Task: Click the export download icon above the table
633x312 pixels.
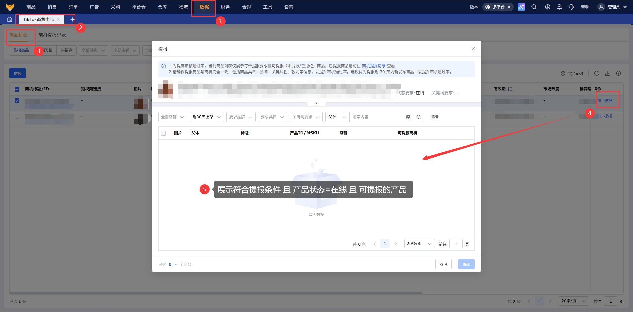Action: point(608,73)
